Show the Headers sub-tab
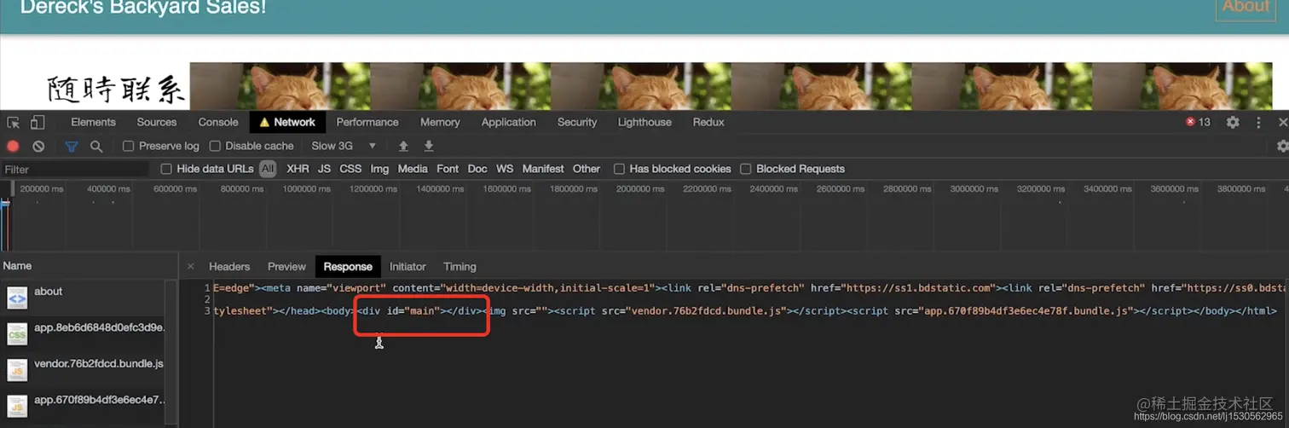Screen dimensions: 1289x428 pyautogui.click(x=229, y=267)
